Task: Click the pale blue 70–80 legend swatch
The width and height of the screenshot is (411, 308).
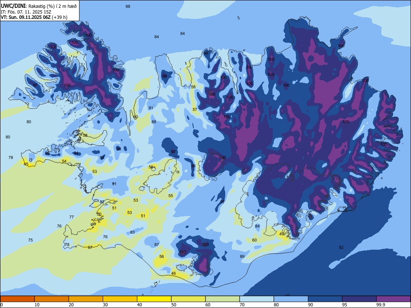Action: click(x=256, y=299)
